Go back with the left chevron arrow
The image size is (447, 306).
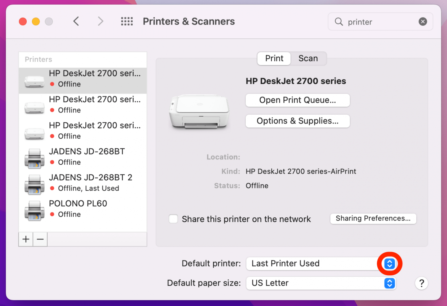point(76,21)
